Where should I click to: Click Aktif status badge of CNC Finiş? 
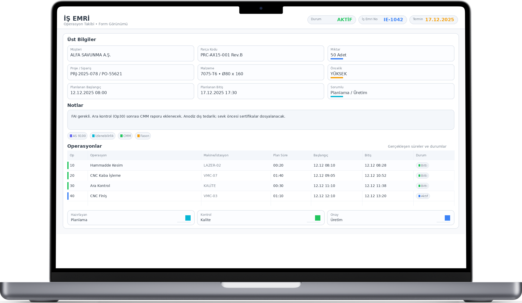coord(423,196)
